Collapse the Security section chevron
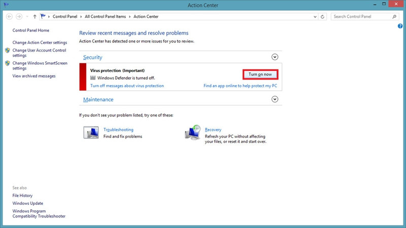Image resolution: width=406 pixels, height=228 pixels. (x=275, y=57)
